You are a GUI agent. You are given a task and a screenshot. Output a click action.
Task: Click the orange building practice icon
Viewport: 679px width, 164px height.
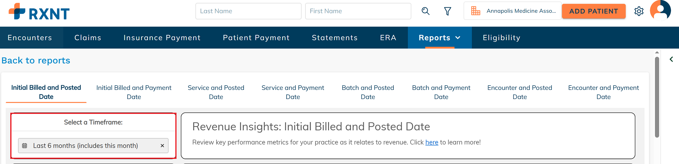pyautogui.click(x=476, y=11)
